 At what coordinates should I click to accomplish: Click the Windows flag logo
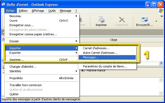(161, 11)
